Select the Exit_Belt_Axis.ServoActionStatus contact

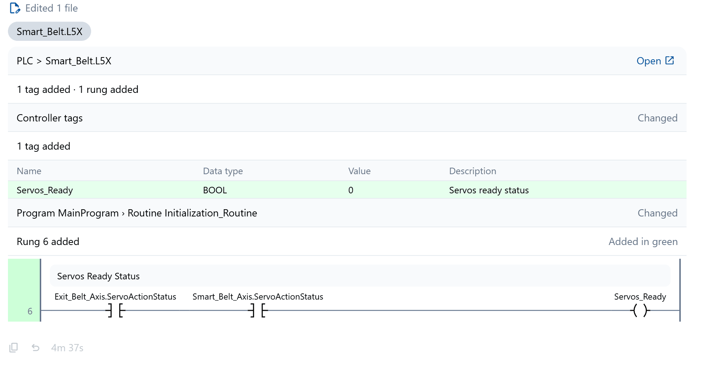[115, 310]
